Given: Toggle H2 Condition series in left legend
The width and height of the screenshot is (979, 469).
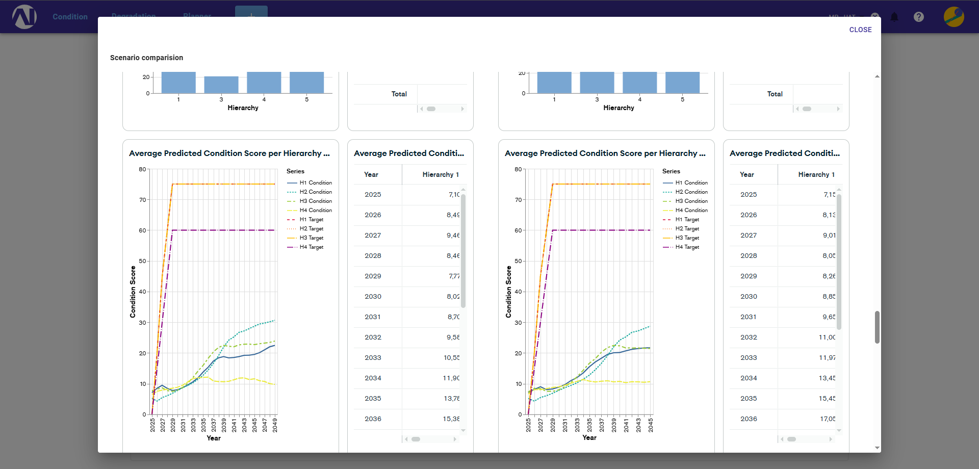Looking at the screenshot, I should tap(310, 192).
